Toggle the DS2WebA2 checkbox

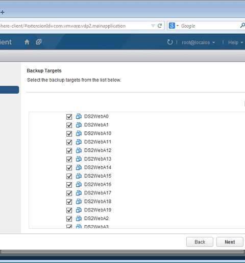coord(69,218)
